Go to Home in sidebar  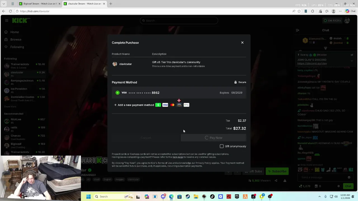point(11,32)
